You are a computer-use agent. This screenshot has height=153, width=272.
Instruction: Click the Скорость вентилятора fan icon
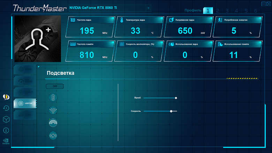[x=122, y=44]
